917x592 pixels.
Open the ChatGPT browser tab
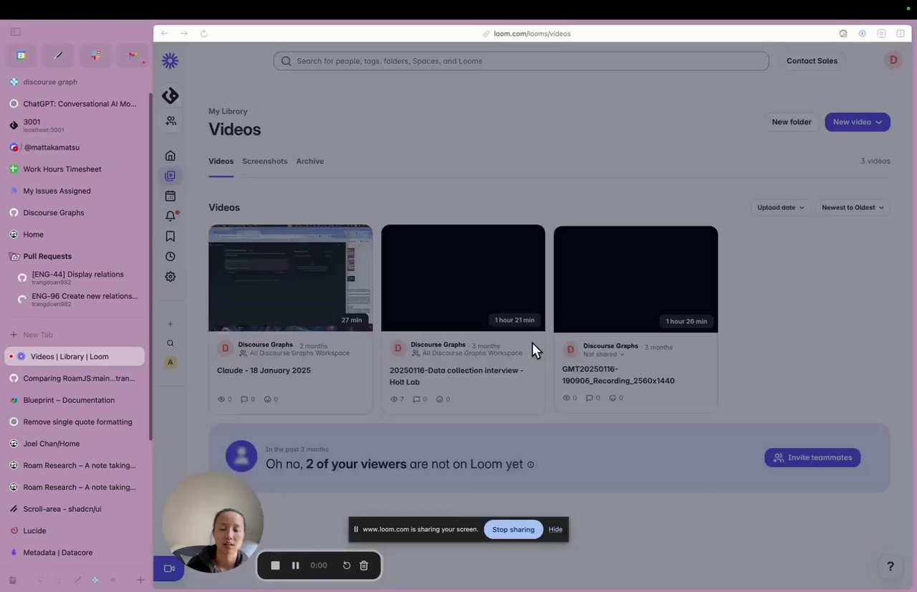(75, 104)
